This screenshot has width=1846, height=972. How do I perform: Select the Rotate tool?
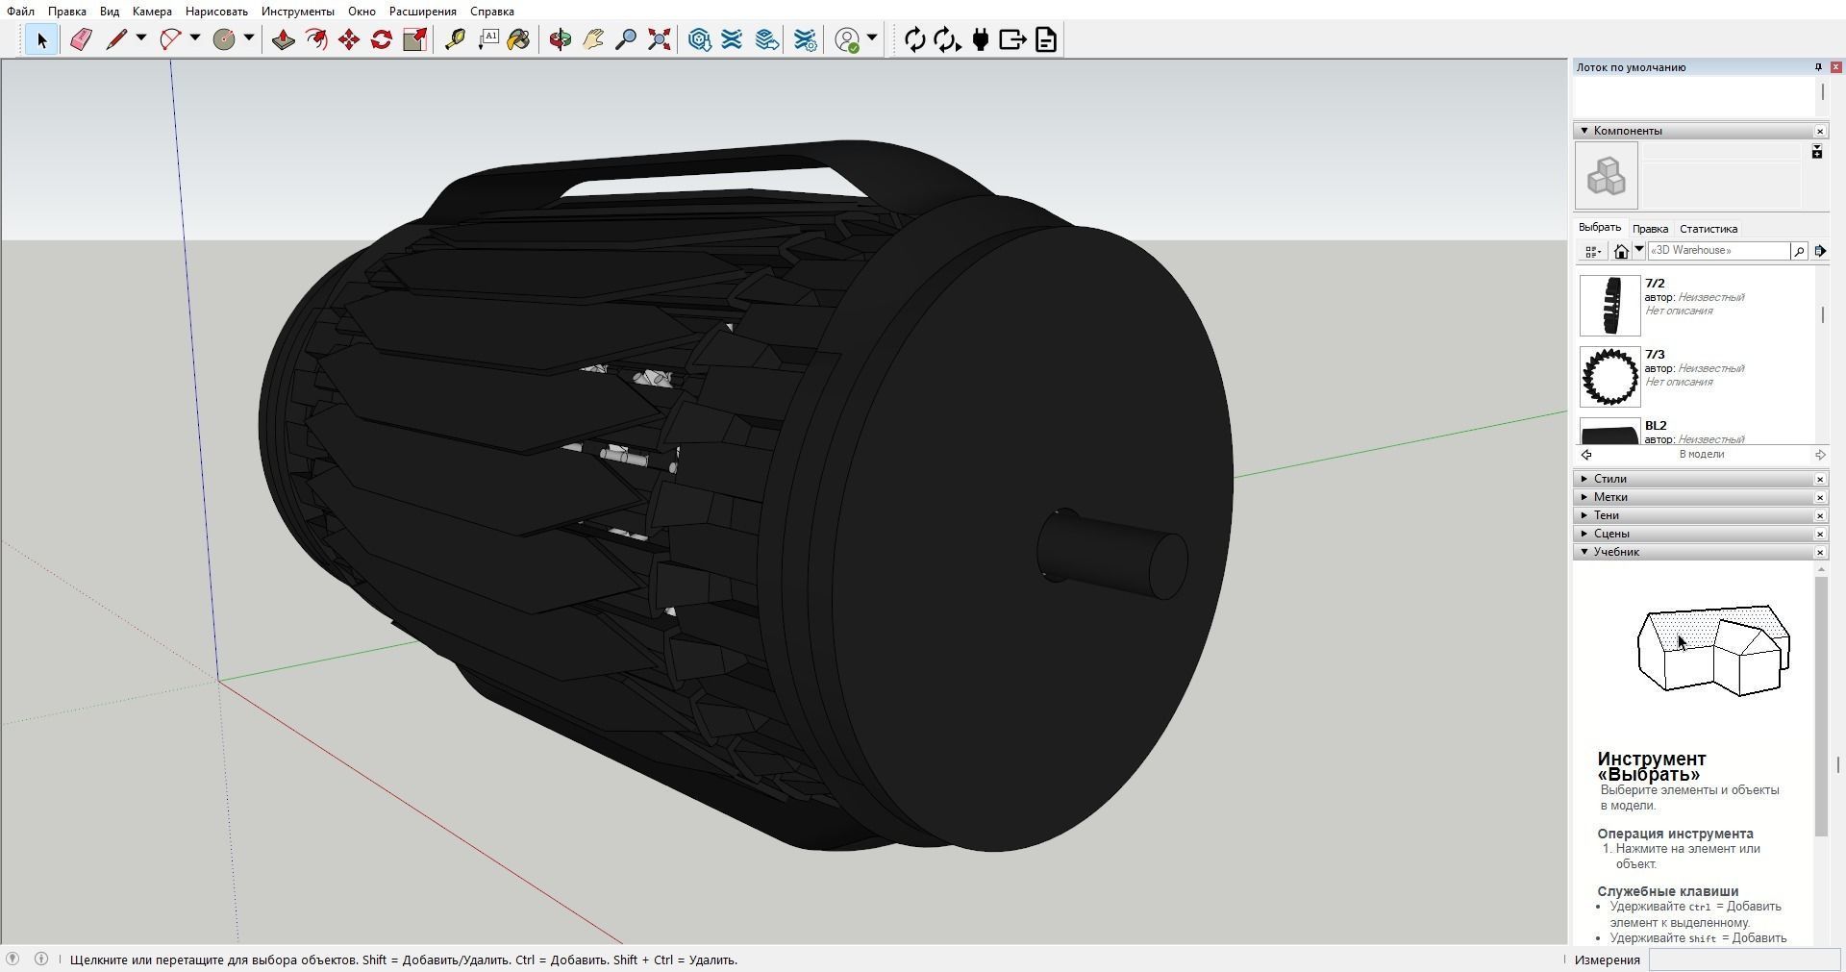tap(381, 39)
